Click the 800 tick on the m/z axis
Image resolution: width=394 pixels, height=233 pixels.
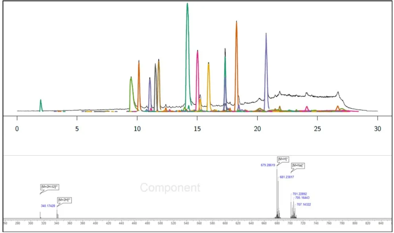[x=355, y=223]
